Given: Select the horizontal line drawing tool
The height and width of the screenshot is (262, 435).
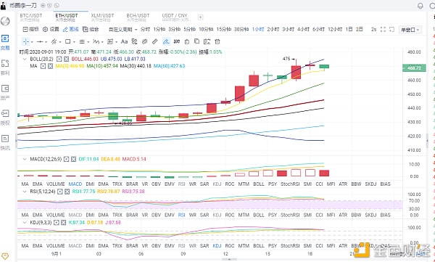Looking at the screenshot, I should click(x=40, y=41).
